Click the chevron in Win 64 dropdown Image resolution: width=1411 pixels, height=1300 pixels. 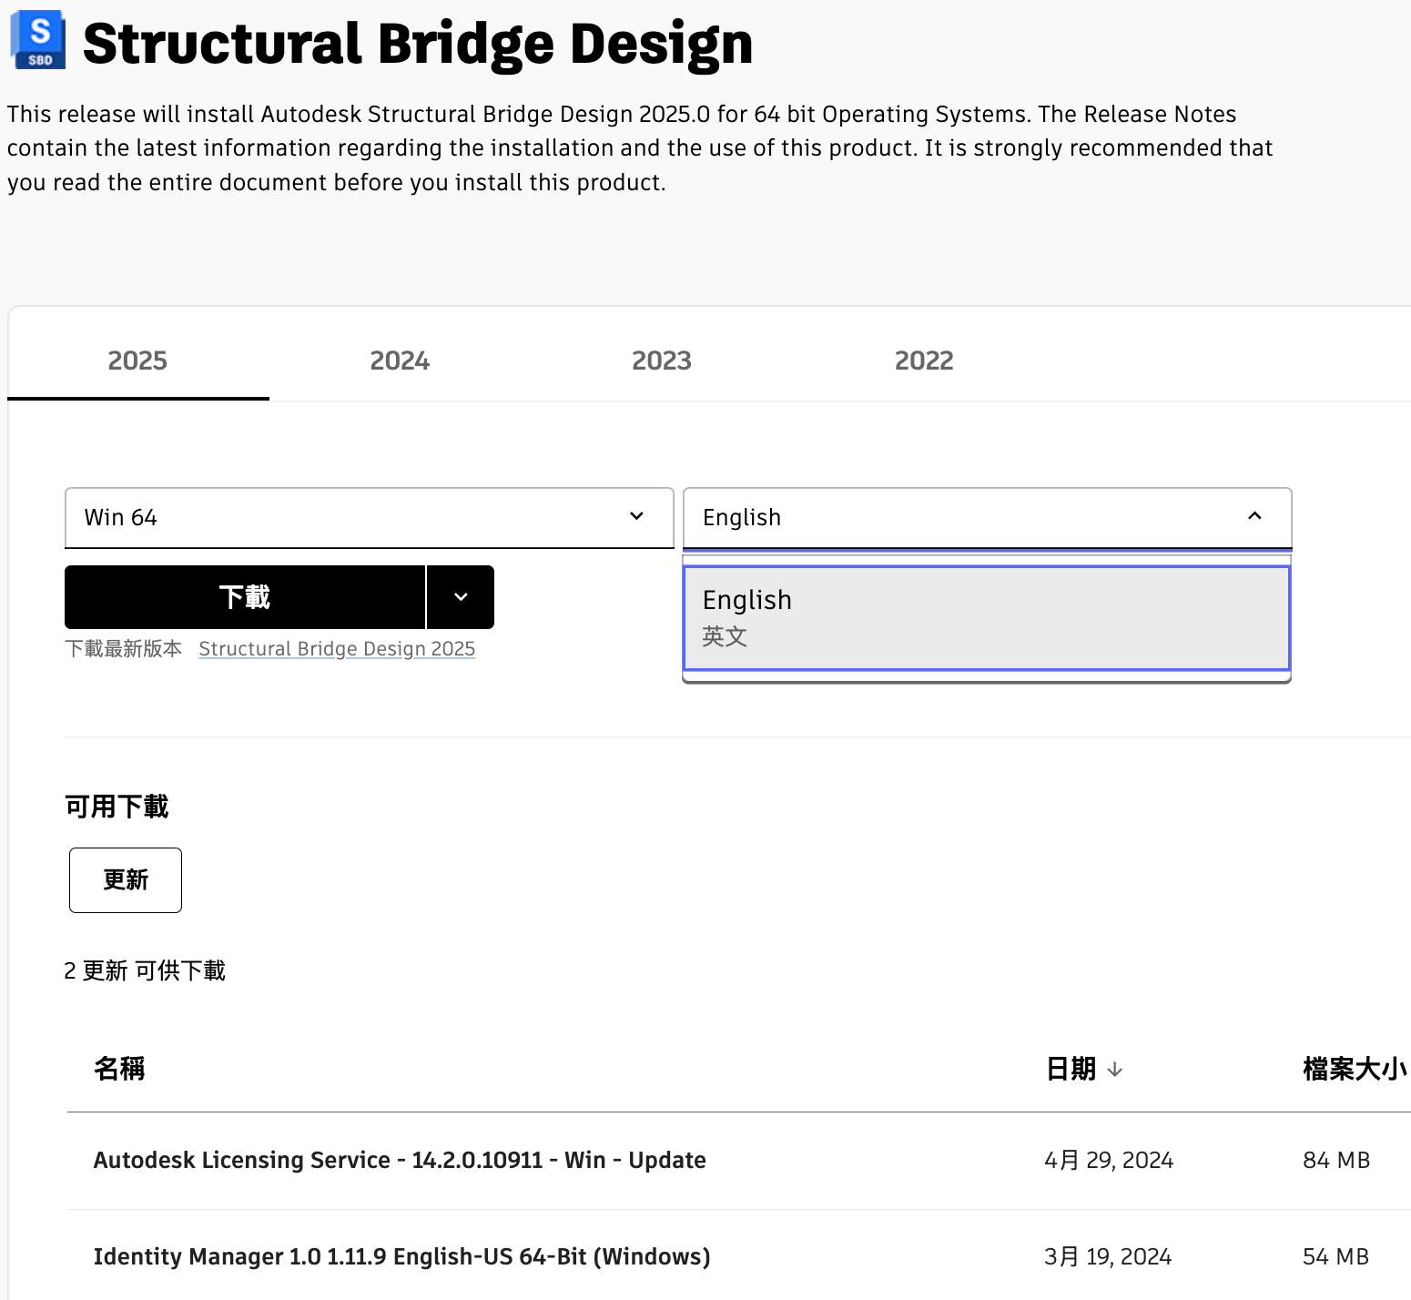pyautogui.click(x=636, y=517)
